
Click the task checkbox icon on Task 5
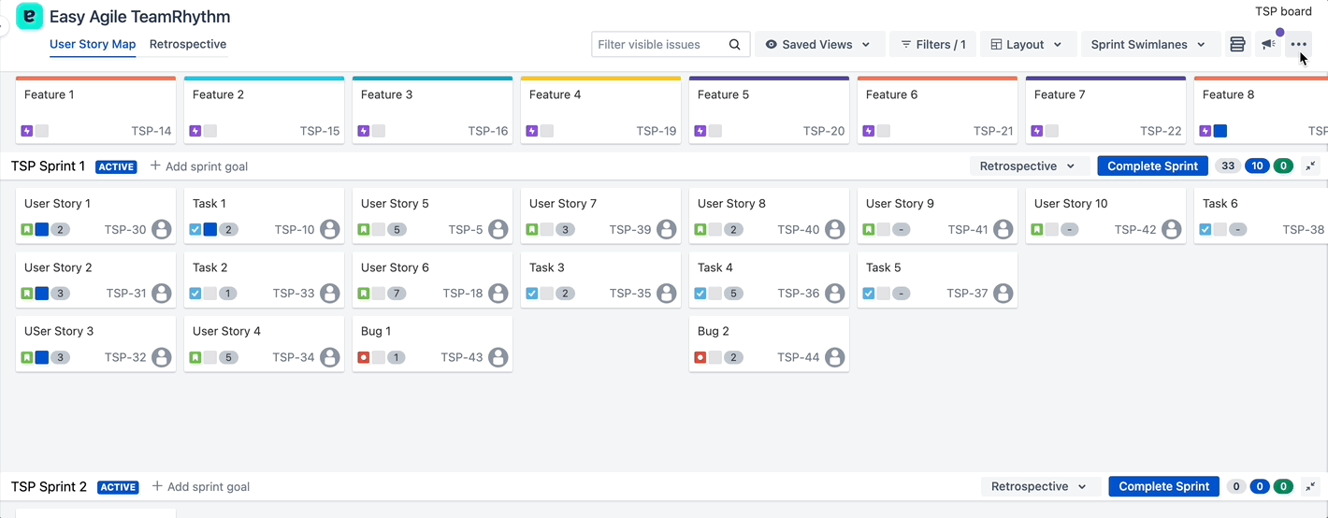[x=869, y=294]
